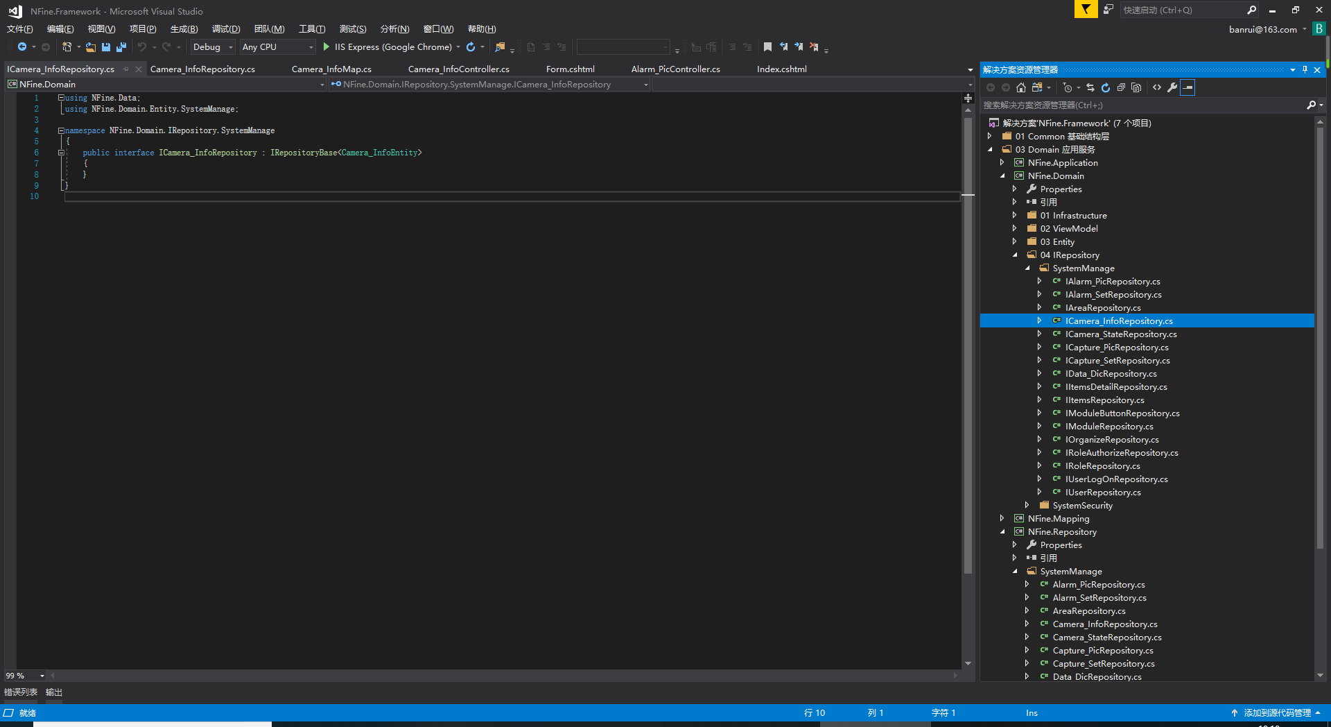The image size is (1331, 727).
Task: Click the Save All icon
Action: point(121,46)
